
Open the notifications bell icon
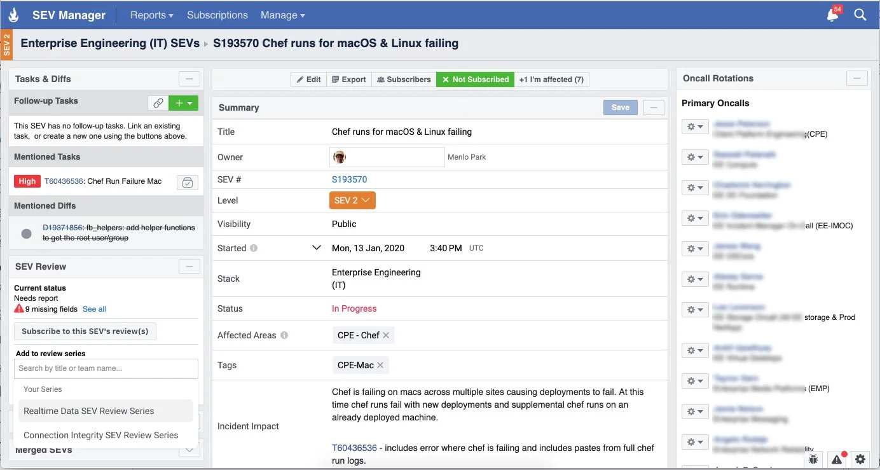click(833, 15)
